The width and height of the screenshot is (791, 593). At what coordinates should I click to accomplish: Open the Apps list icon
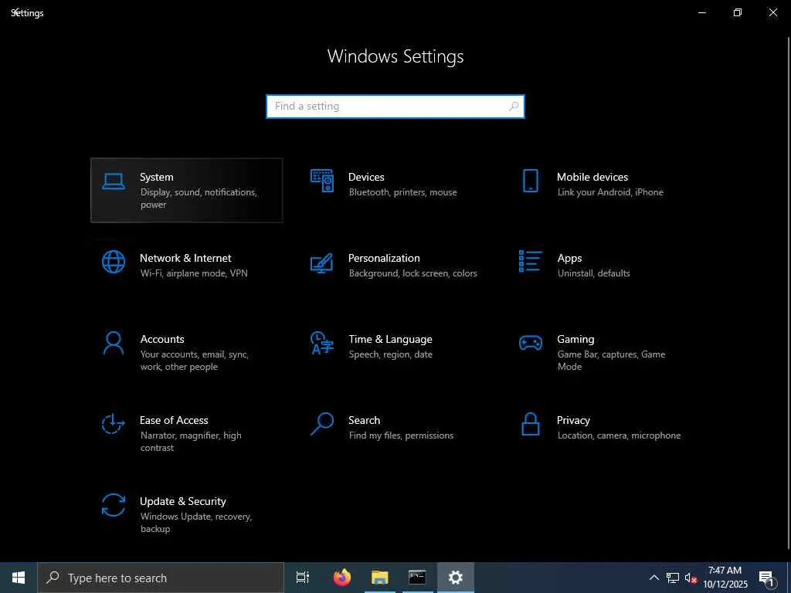click(x=530, y=261)
